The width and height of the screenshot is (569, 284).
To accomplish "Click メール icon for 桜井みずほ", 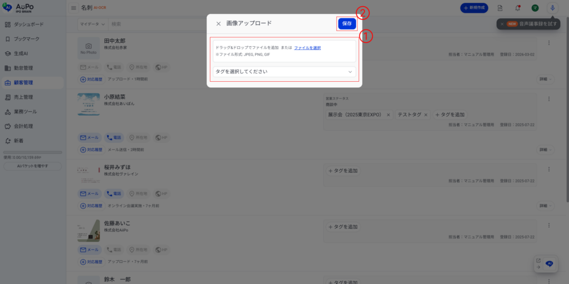I will [89, 193].
